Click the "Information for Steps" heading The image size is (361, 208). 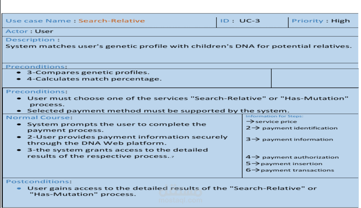(274, 116)
